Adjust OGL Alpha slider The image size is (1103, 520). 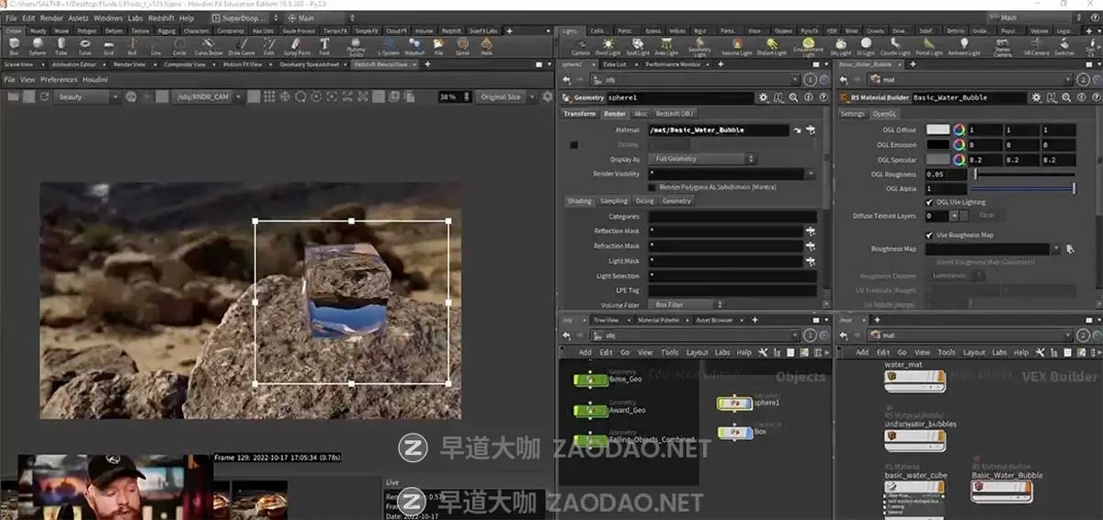pos(1024,188)
